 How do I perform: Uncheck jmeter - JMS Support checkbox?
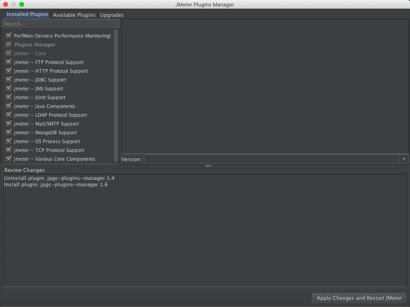pos(9,88)
